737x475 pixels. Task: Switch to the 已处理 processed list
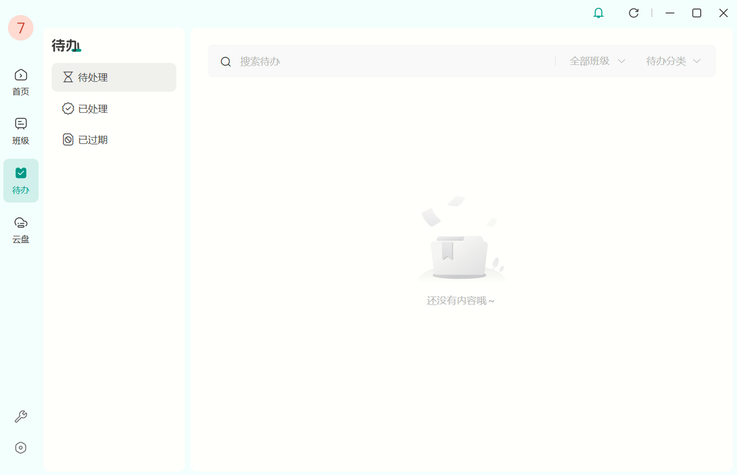pos(114,109)
